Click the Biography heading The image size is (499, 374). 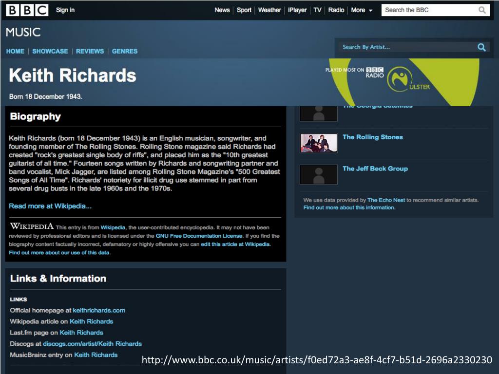(x=35, y=116)
